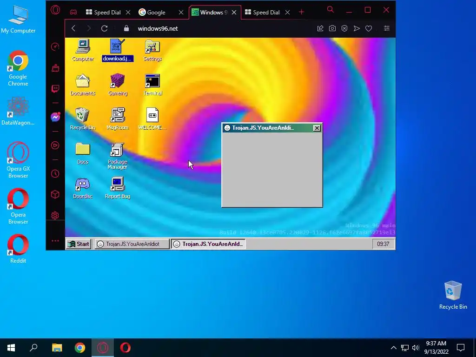Launch the Gameing shortcut
The height and width of the screenshot is (357, 476).
point(118,85)
